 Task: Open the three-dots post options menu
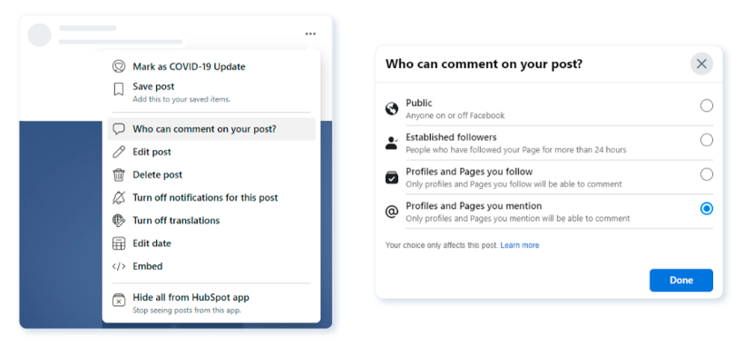(310, 34)
